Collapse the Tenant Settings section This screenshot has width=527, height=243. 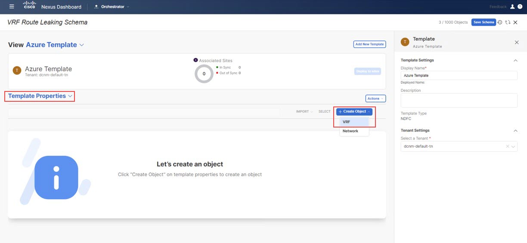(x=515, y=131)
